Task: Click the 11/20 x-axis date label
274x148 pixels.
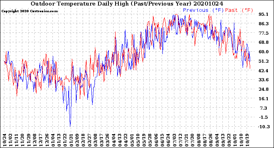Action: click(x=22, y=140)
